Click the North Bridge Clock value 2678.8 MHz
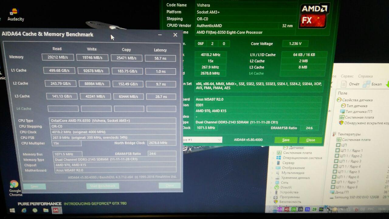 click(162, 143)
